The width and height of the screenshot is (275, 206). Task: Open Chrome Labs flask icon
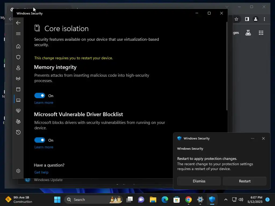pyautogui.click(x=248, y=33)
